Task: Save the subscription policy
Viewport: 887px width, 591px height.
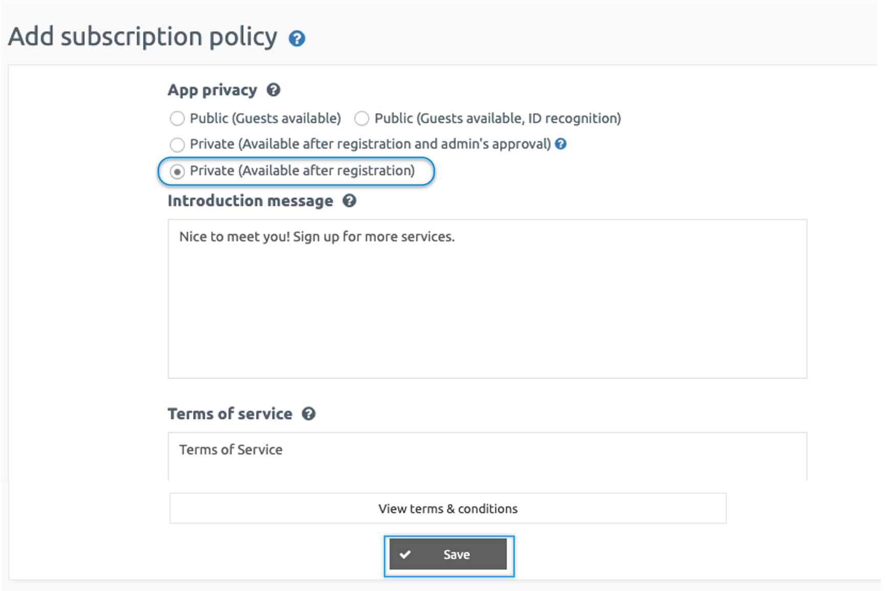Action: tap(448, 555)
